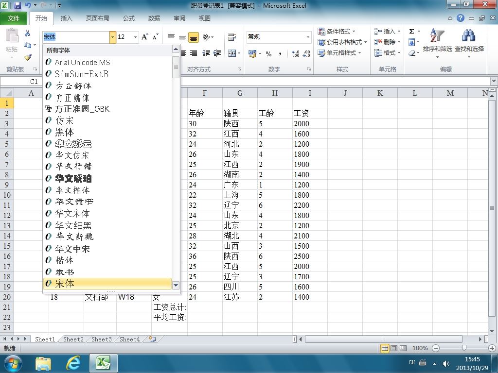Apply right text alignment

point(194,53)
